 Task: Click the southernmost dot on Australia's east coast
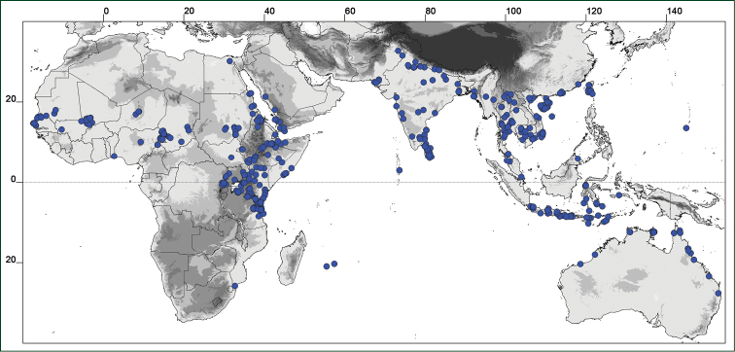click(x=717, y=294)
